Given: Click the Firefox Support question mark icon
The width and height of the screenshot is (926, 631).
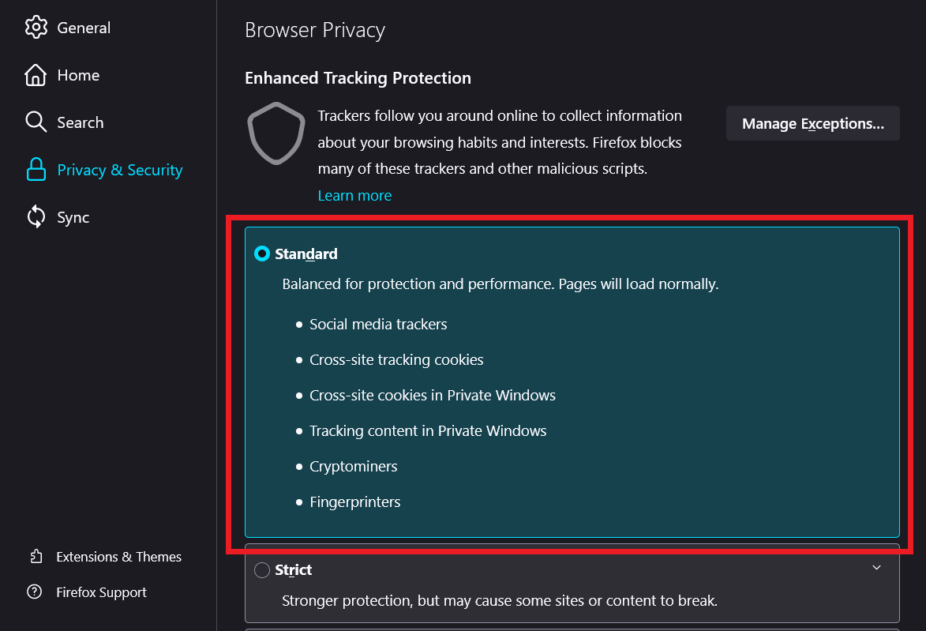Looking at the screenshot, I should [x=35, y=592].
